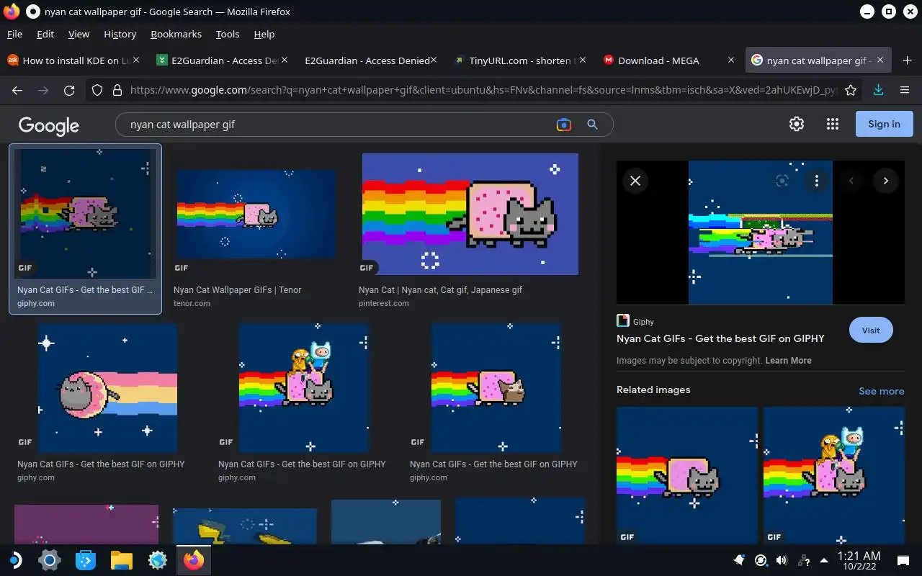The height and width of the screenshot is (576, 922).
Task: Open the file manager folder taskbar icon
Action: coord(122,559)
